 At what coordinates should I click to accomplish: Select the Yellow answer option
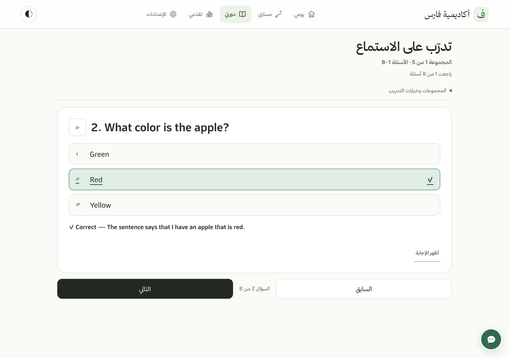click(x=254, y=205)
